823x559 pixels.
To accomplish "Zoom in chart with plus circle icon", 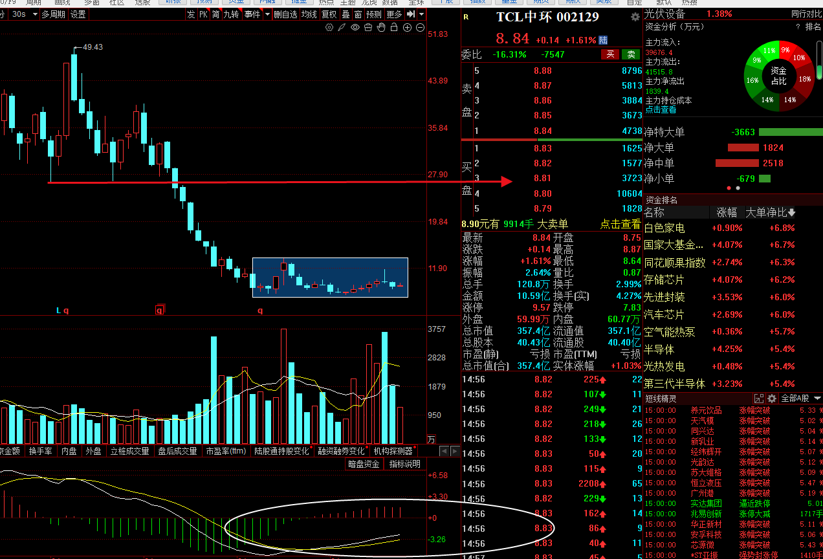I will coord(408,27).
